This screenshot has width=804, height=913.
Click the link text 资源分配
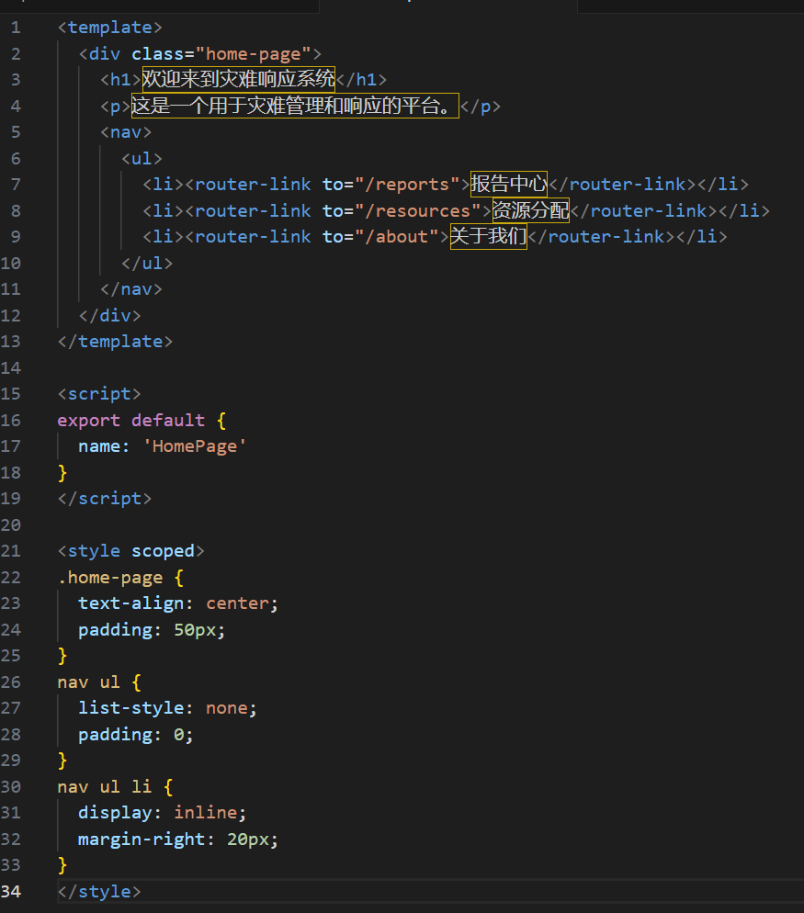click(530, 210)
